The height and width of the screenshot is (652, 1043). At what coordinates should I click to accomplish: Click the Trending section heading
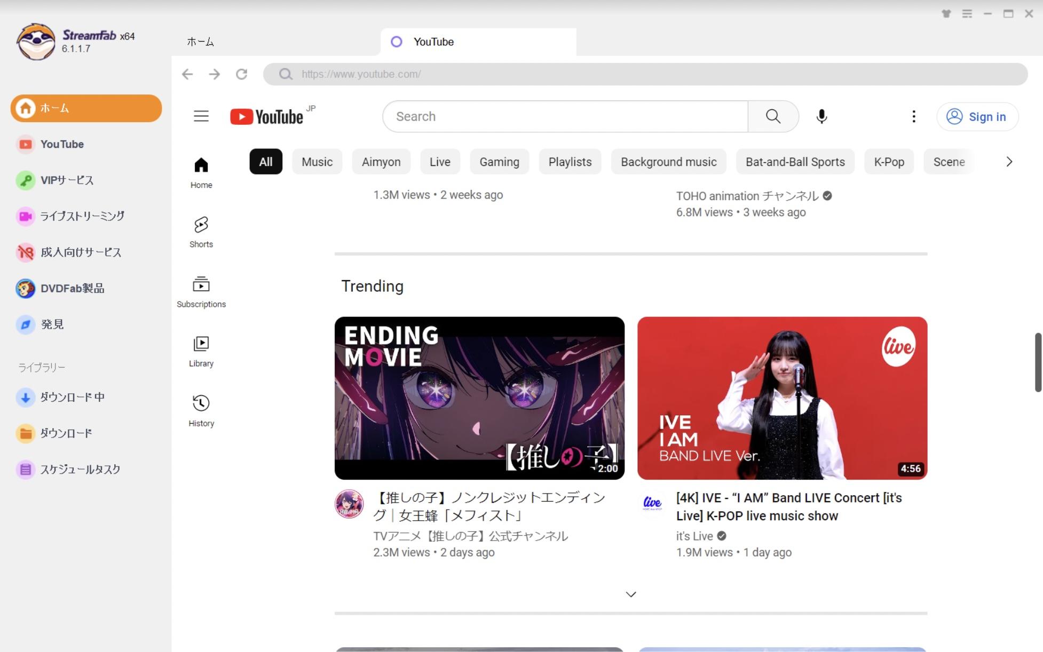click(372, 286)
